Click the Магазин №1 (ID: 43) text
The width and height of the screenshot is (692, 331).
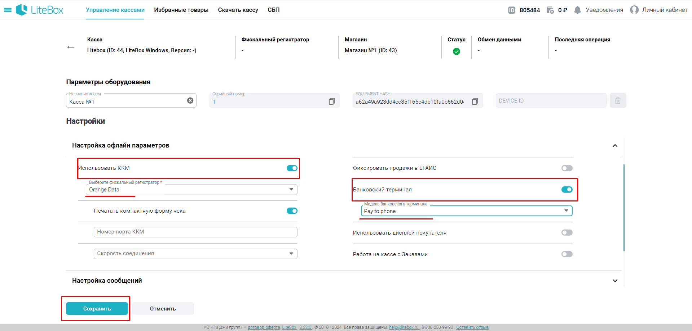tap(371, 50)
